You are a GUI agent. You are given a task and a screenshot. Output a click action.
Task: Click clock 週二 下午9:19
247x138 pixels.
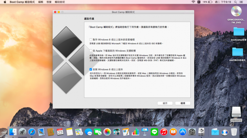tap(223, 2)
